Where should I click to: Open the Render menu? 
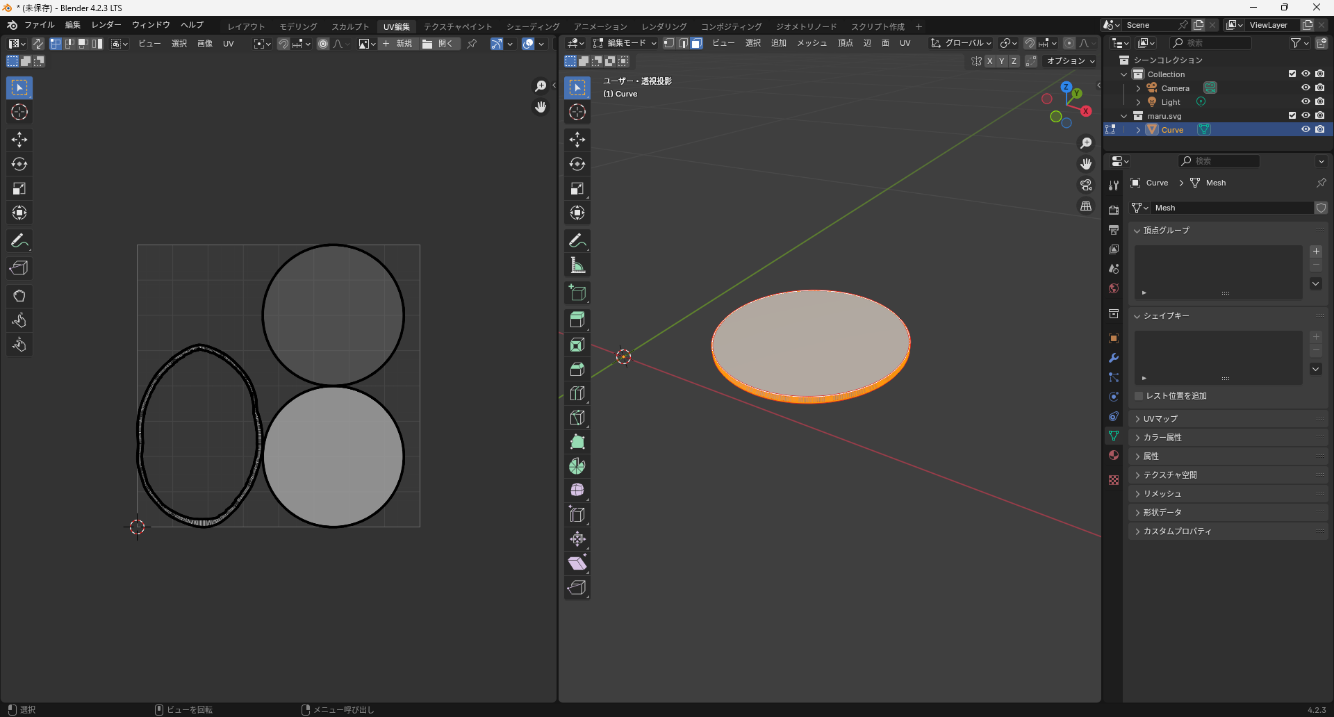106,25
